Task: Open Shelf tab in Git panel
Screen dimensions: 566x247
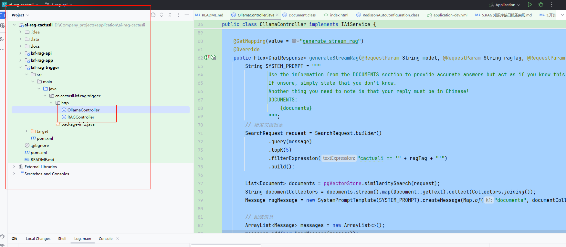Action: click(62, 239)
